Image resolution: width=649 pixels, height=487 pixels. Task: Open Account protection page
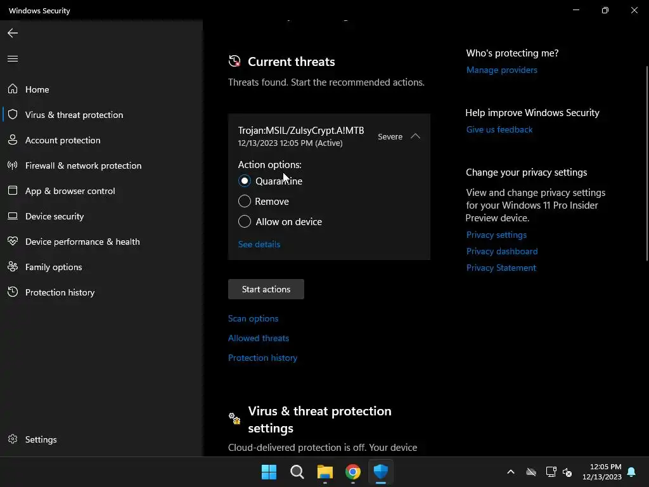point(101,140)
